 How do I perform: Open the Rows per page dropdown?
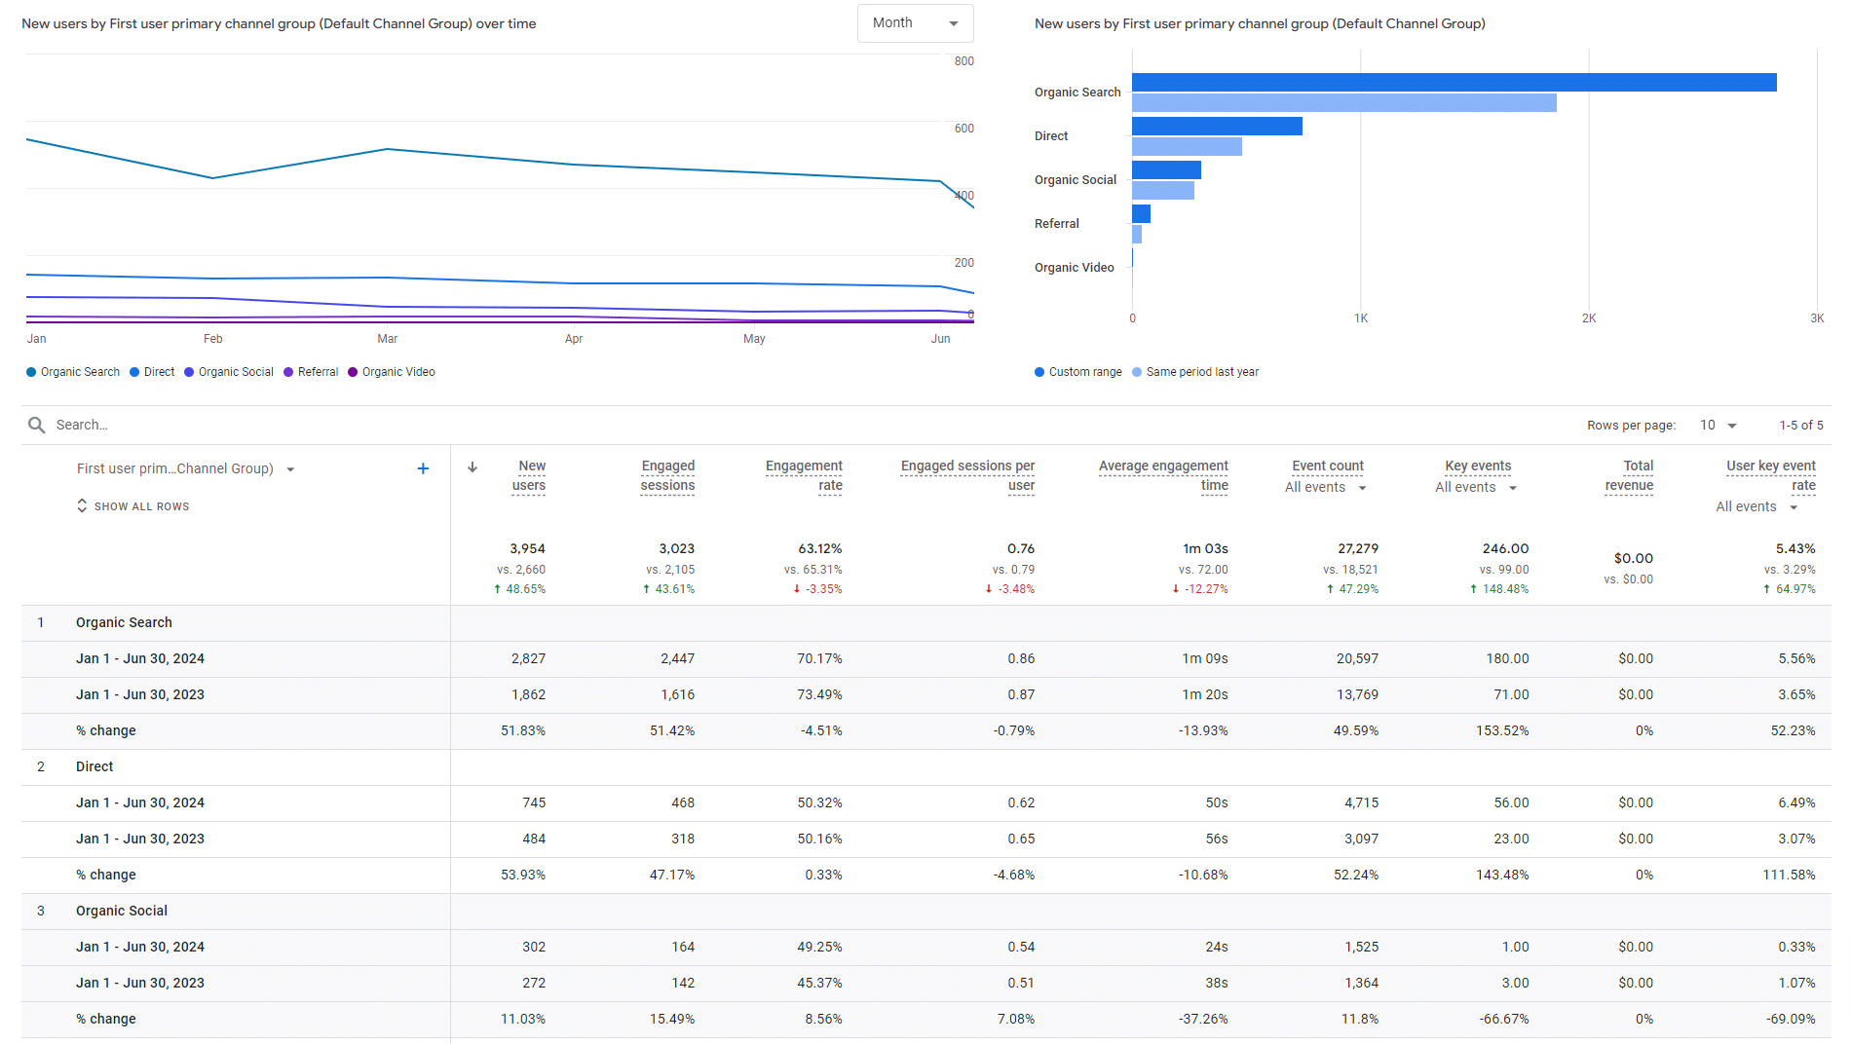(x=1719, y=426)
